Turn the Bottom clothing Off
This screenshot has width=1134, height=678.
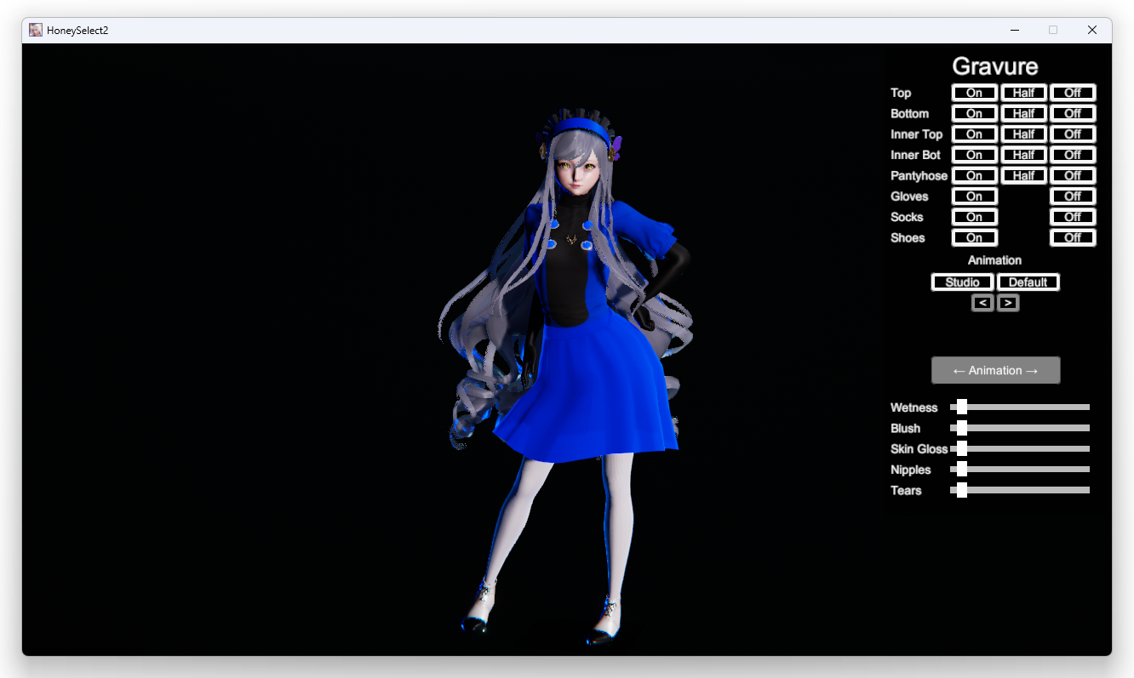point(1073,113)
